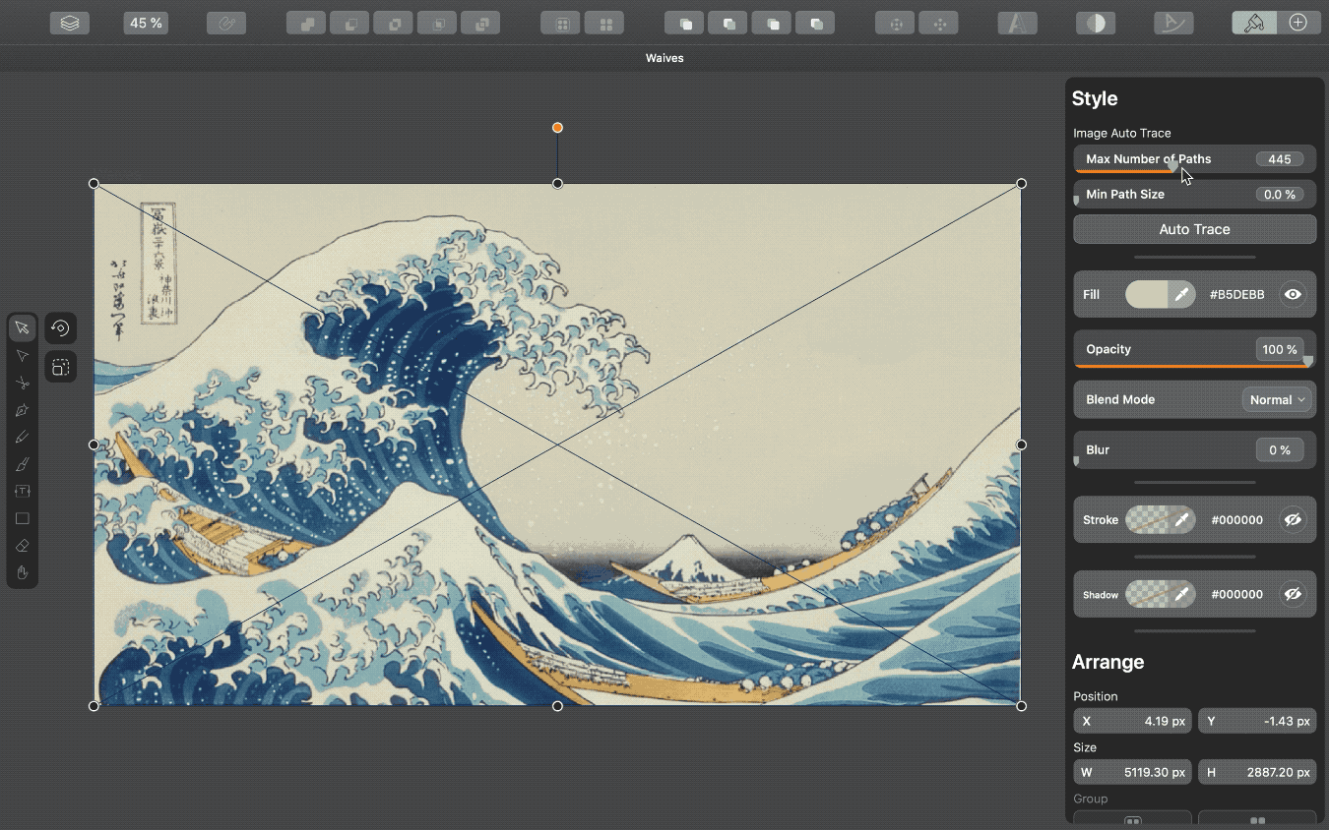
Task: Click the Stroke eyedropper picker icon
Action: pos(1181,520)
